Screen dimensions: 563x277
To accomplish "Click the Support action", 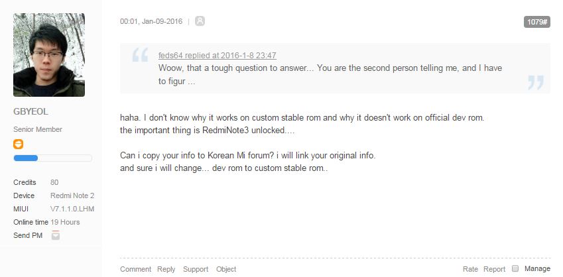I will pos(196,269).
